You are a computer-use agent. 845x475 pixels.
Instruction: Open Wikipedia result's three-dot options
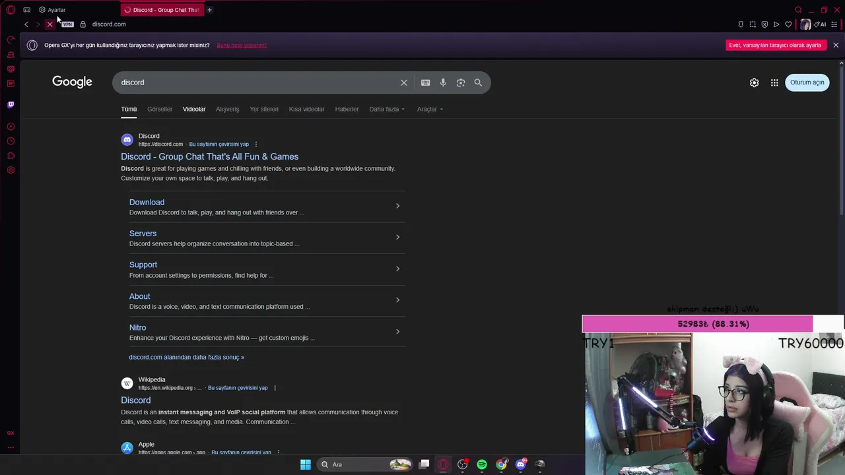tap(275, 388)
